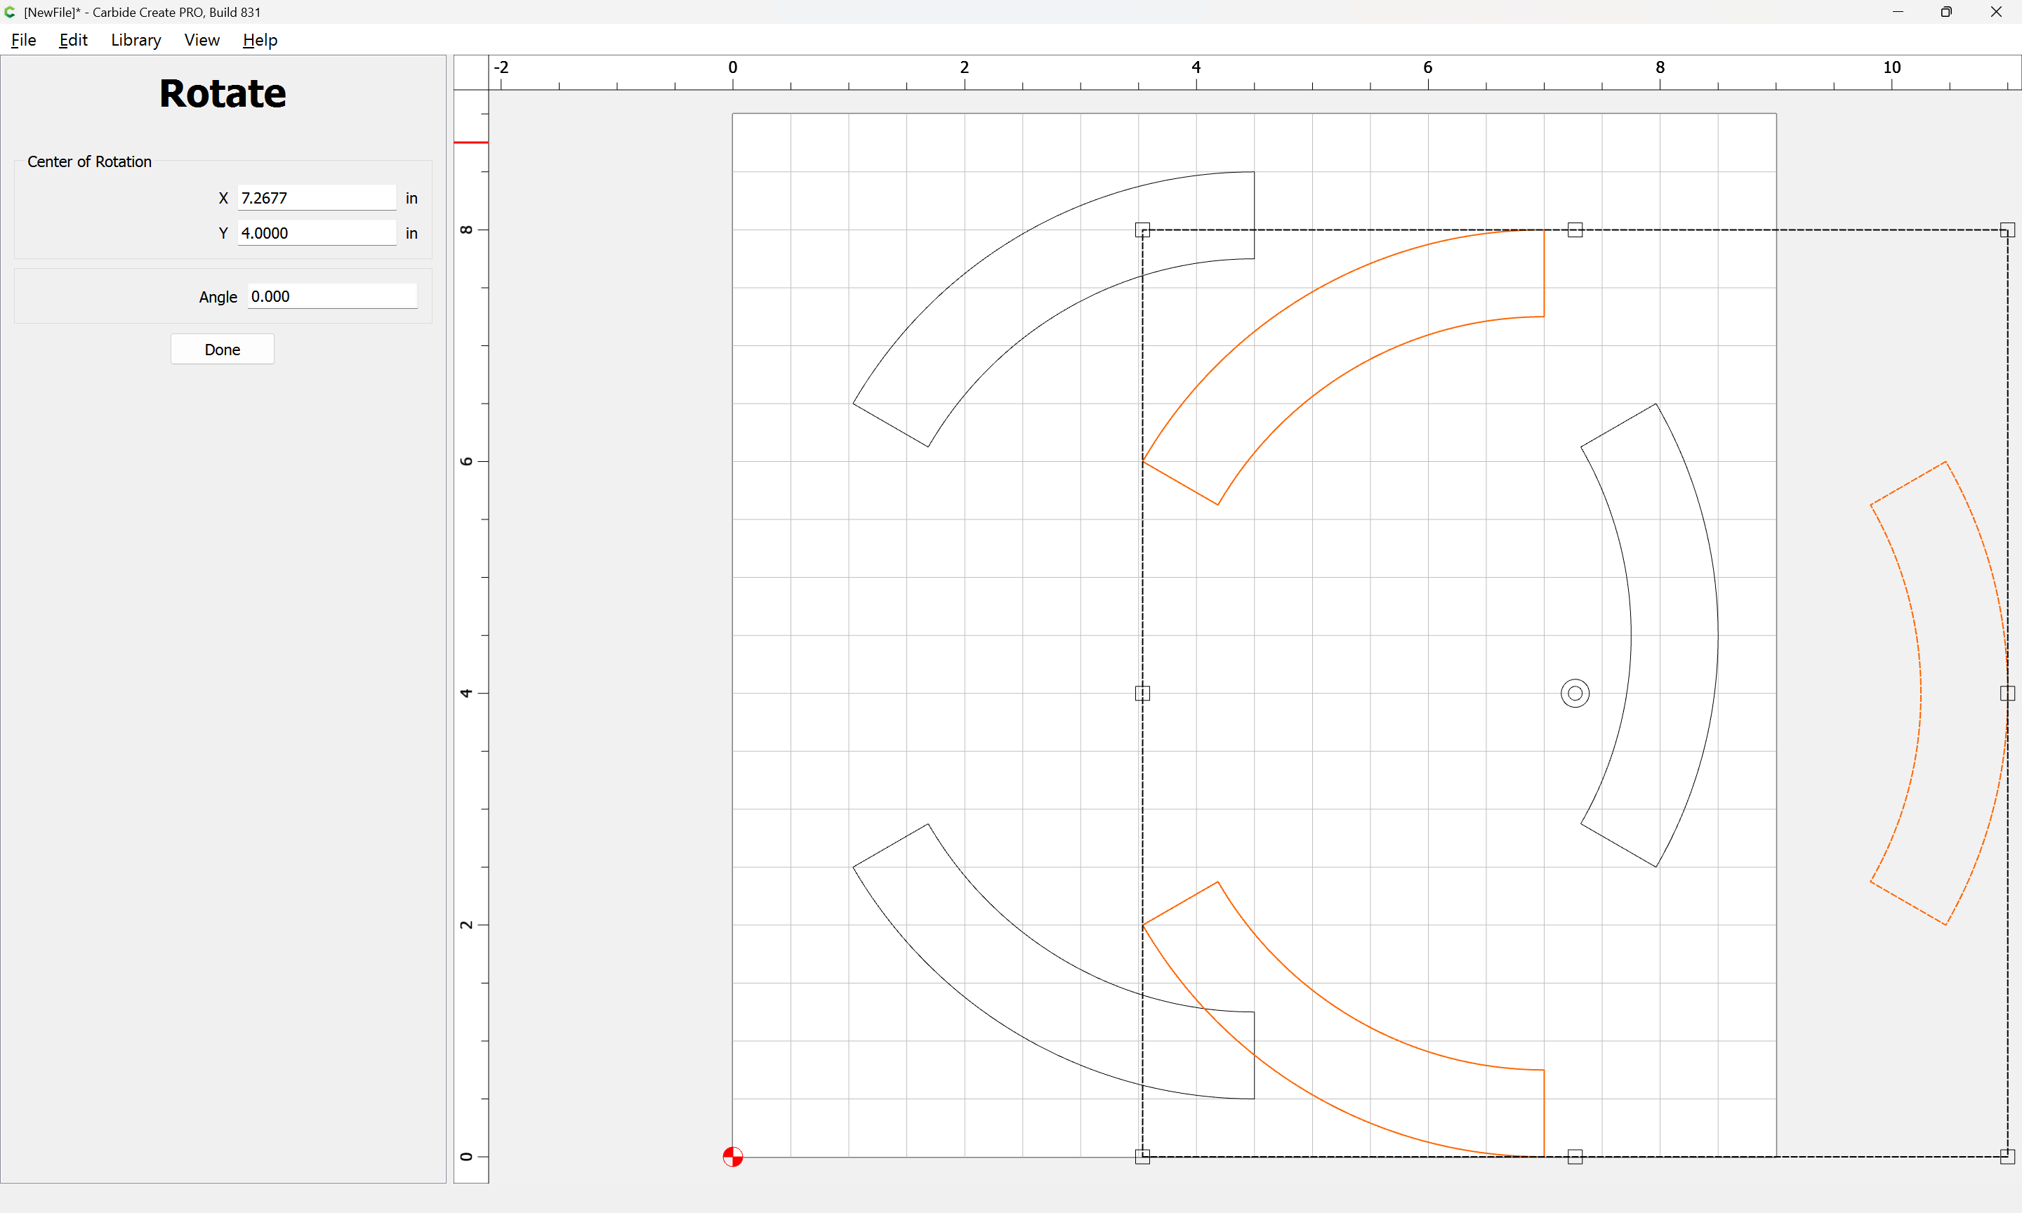
Task: Click the red marker on vertical ruler
Action: [x=471, y=142]
